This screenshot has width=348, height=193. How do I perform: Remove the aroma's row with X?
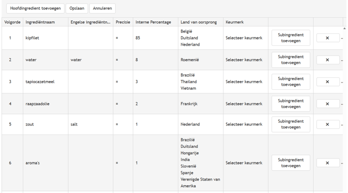point(328,163)
